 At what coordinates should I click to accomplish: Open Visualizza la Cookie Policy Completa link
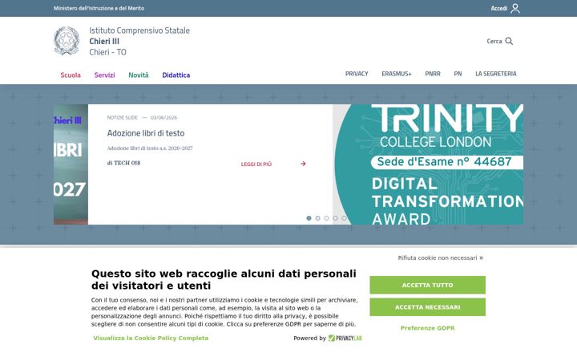(151, 338)
